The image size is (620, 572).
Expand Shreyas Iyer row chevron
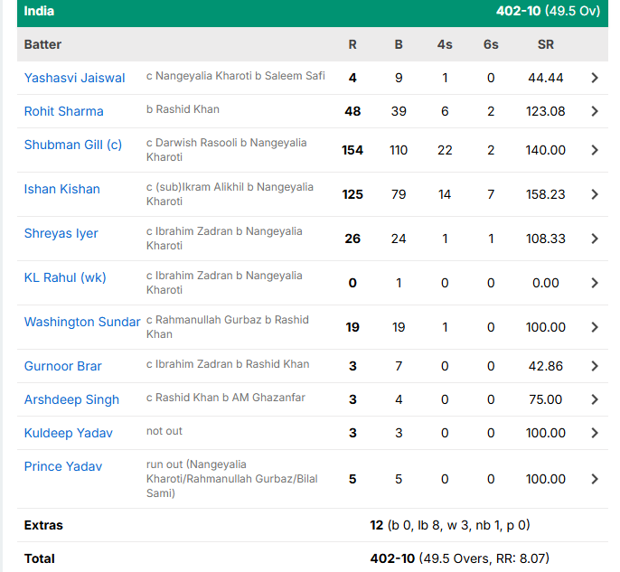595,239
